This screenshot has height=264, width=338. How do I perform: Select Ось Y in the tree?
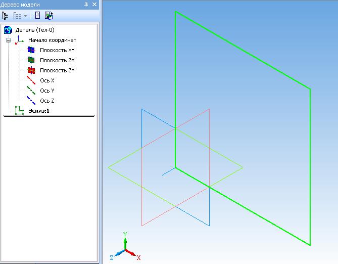coord(47,91)
